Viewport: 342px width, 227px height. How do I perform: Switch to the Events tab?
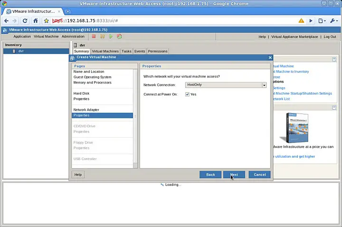point(140,51)
